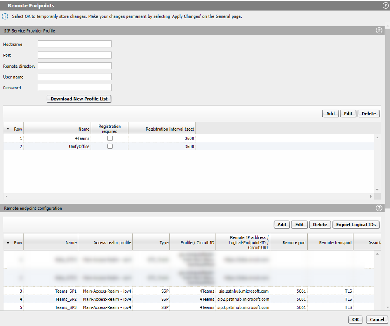Sort endpoints by Remote transport header

point(330,242)
